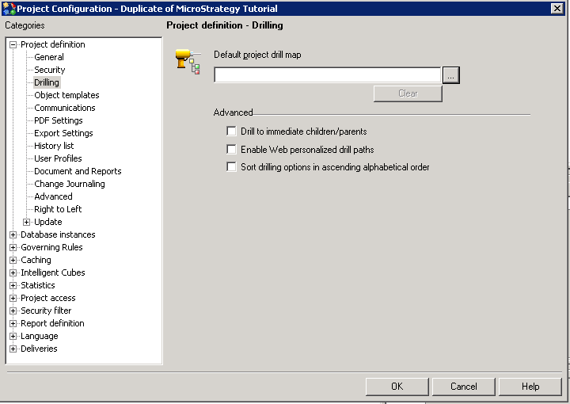Screen dimensions: 570x404
Task: Check Sort drilling options in ascending order
Action: [231, 167]
